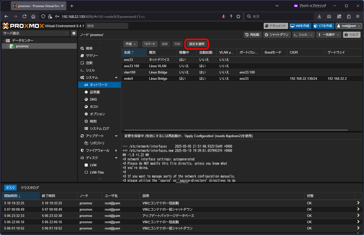The height and width of the screenshot is (235, 364).
Task: Open the シェル dropdown arrow
Action: (311, 35)
